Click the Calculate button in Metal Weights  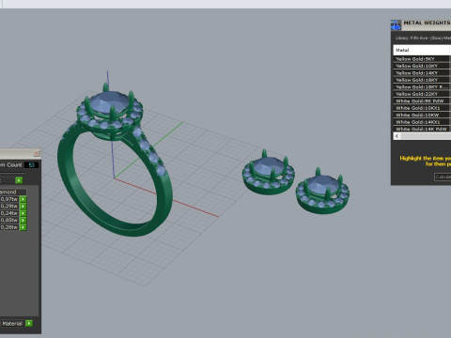click(443, 177)
